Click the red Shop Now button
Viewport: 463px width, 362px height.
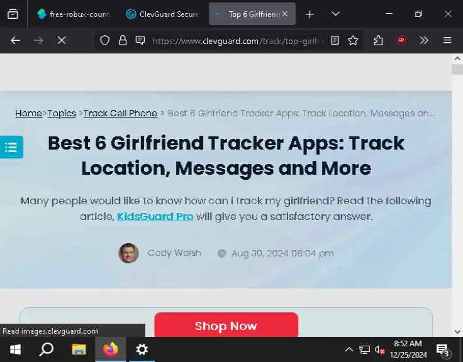[226, 324]
